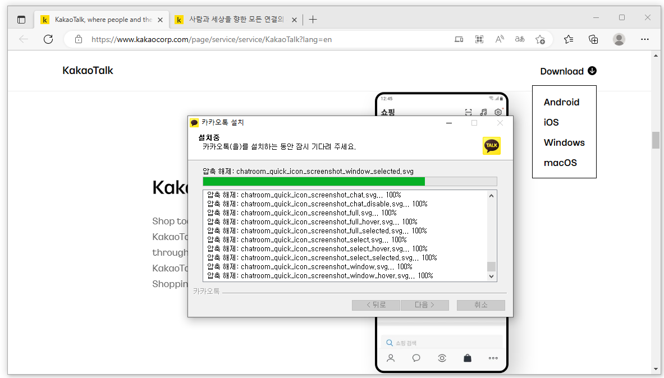Click the green installation progress bar
The image size is (664, 378).
(x=314, y=182)
